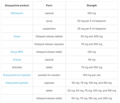Select the 40 mg strength cell
120x103 pixels.
click(x=92, y=60)
